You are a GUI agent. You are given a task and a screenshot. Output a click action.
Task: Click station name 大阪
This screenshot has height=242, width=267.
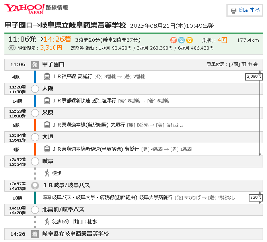pyautogui.click(x=48, y=88)
